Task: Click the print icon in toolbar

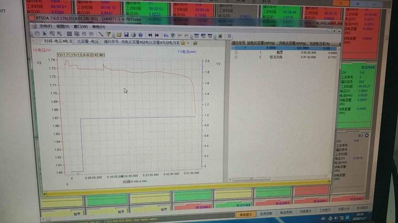Action: pos(133,34)
